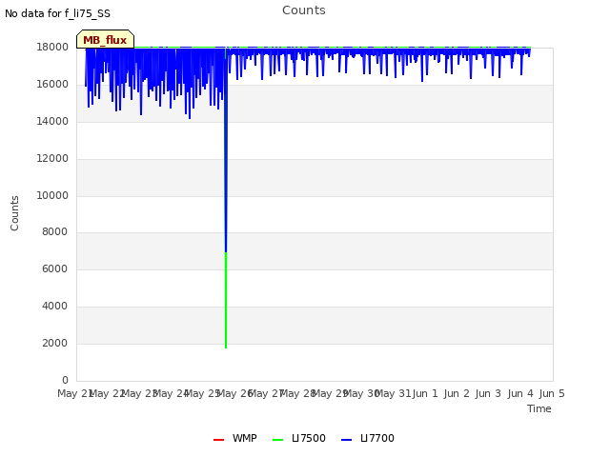Click the 'Time' x-axis label
Screen dimensions: 610x457
click(x=539, y=408)
